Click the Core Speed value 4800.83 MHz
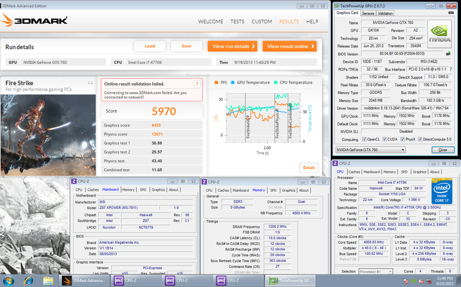 [x=374, y=242]
